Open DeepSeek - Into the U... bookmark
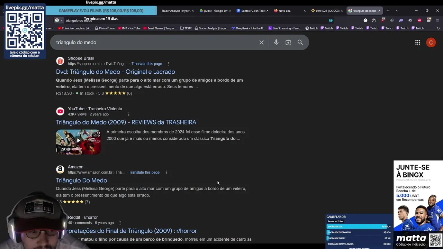The image size is (443, 249). tap(248, 28)
